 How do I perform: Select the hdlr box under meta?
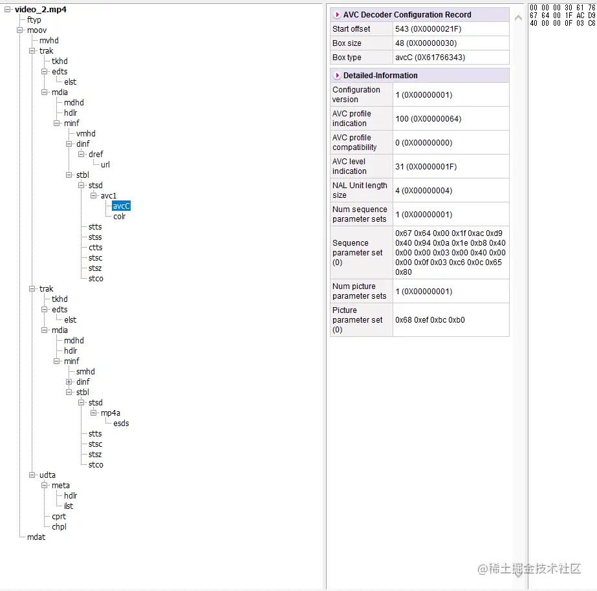(x=71, y=495)
